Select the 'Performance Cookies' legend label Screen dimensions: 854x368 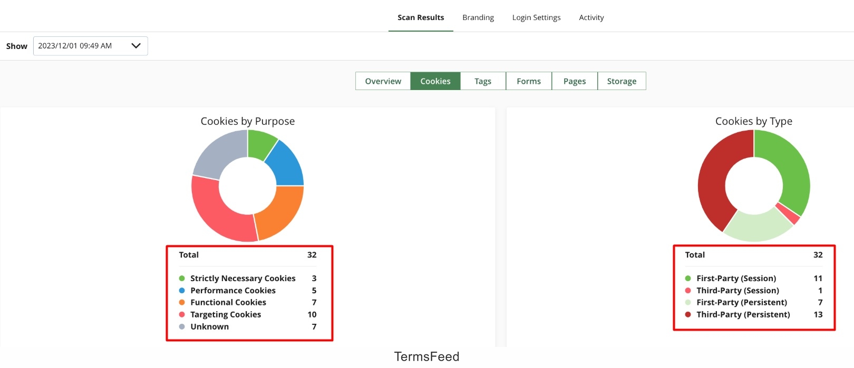pyautogui.click(x=233, y=291)
